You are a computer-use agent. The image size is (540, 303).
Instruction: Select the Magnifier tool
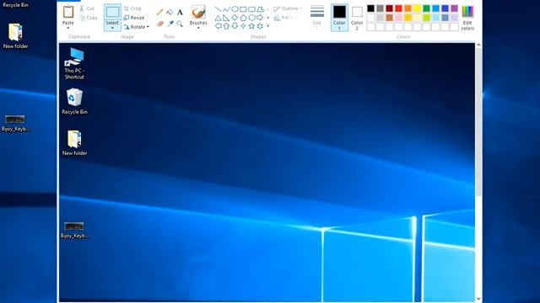[180, 24]
